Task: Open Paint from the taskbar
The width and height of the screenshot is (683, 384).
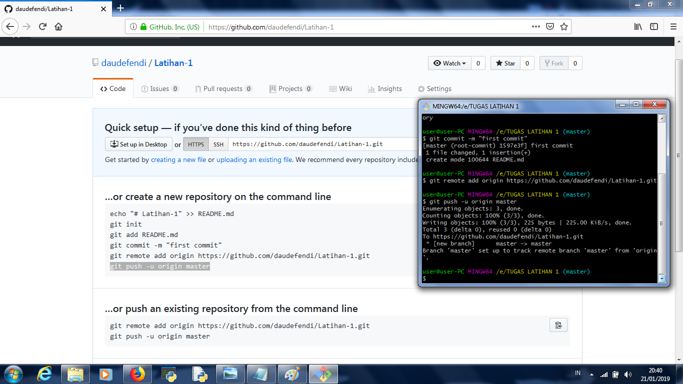Action: coord(292,373)
